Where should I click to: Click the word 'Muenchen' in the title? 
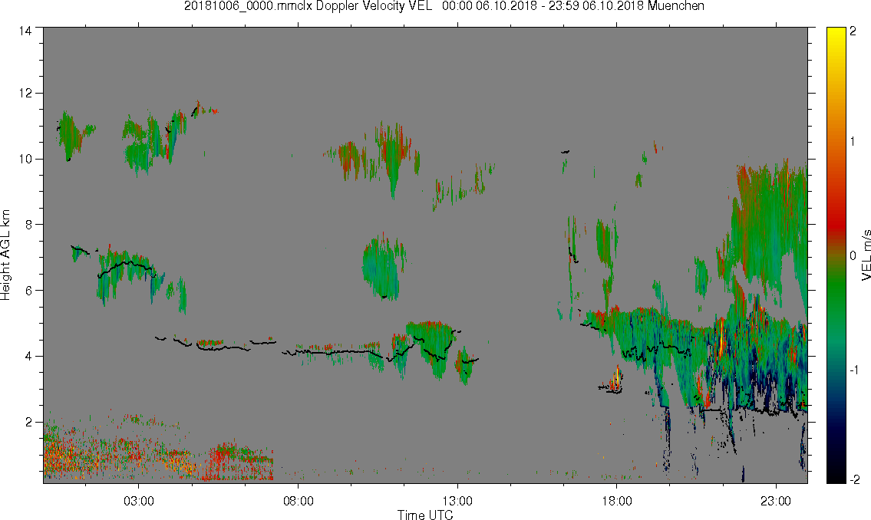point(675,6)
